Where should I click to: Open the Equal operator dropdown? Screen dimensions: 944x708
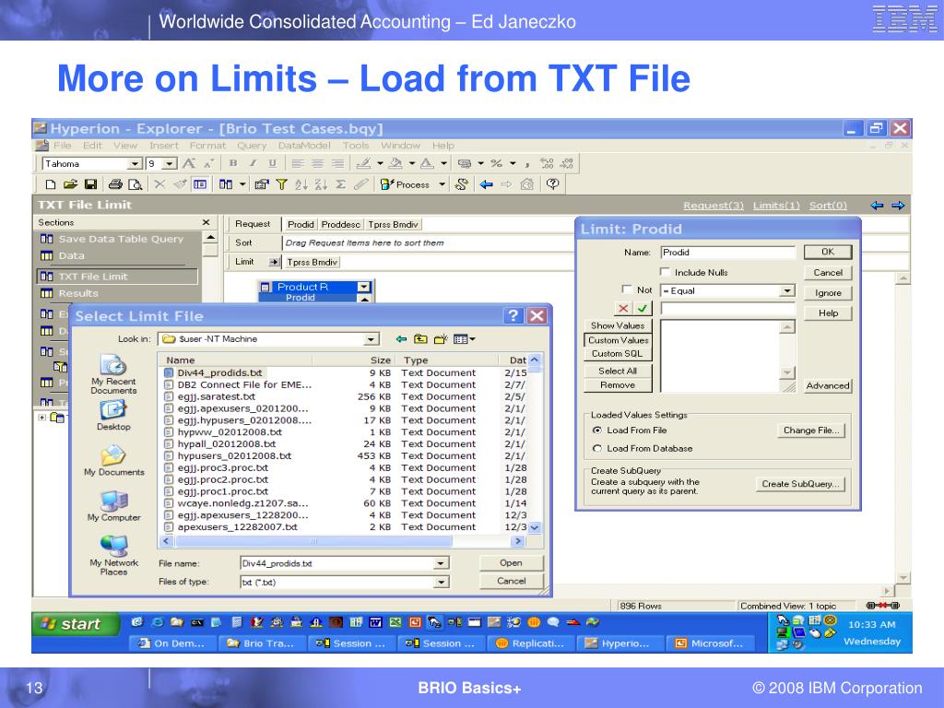point(787,290)
